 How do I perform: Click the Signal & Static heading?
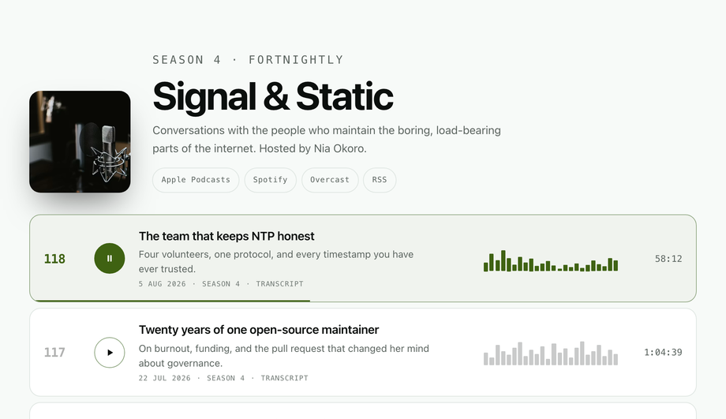pyautogui.click(x=273, y=96)
